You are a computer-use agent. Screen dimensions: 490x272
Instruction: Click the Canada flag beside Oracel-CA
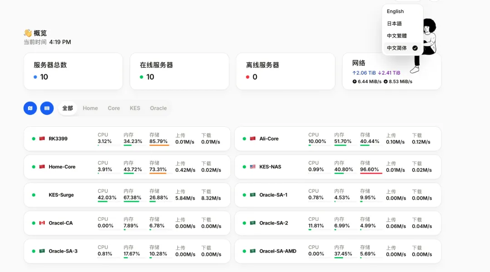pos(42,223)
